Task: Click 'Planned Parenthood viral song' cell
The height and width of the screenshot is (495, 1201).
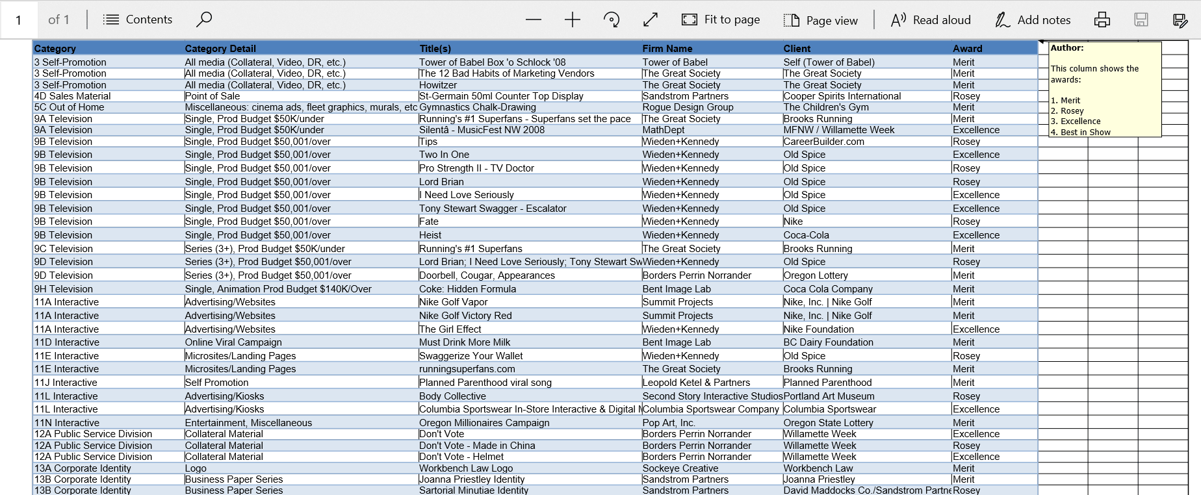Action: [x=485, y=383]
